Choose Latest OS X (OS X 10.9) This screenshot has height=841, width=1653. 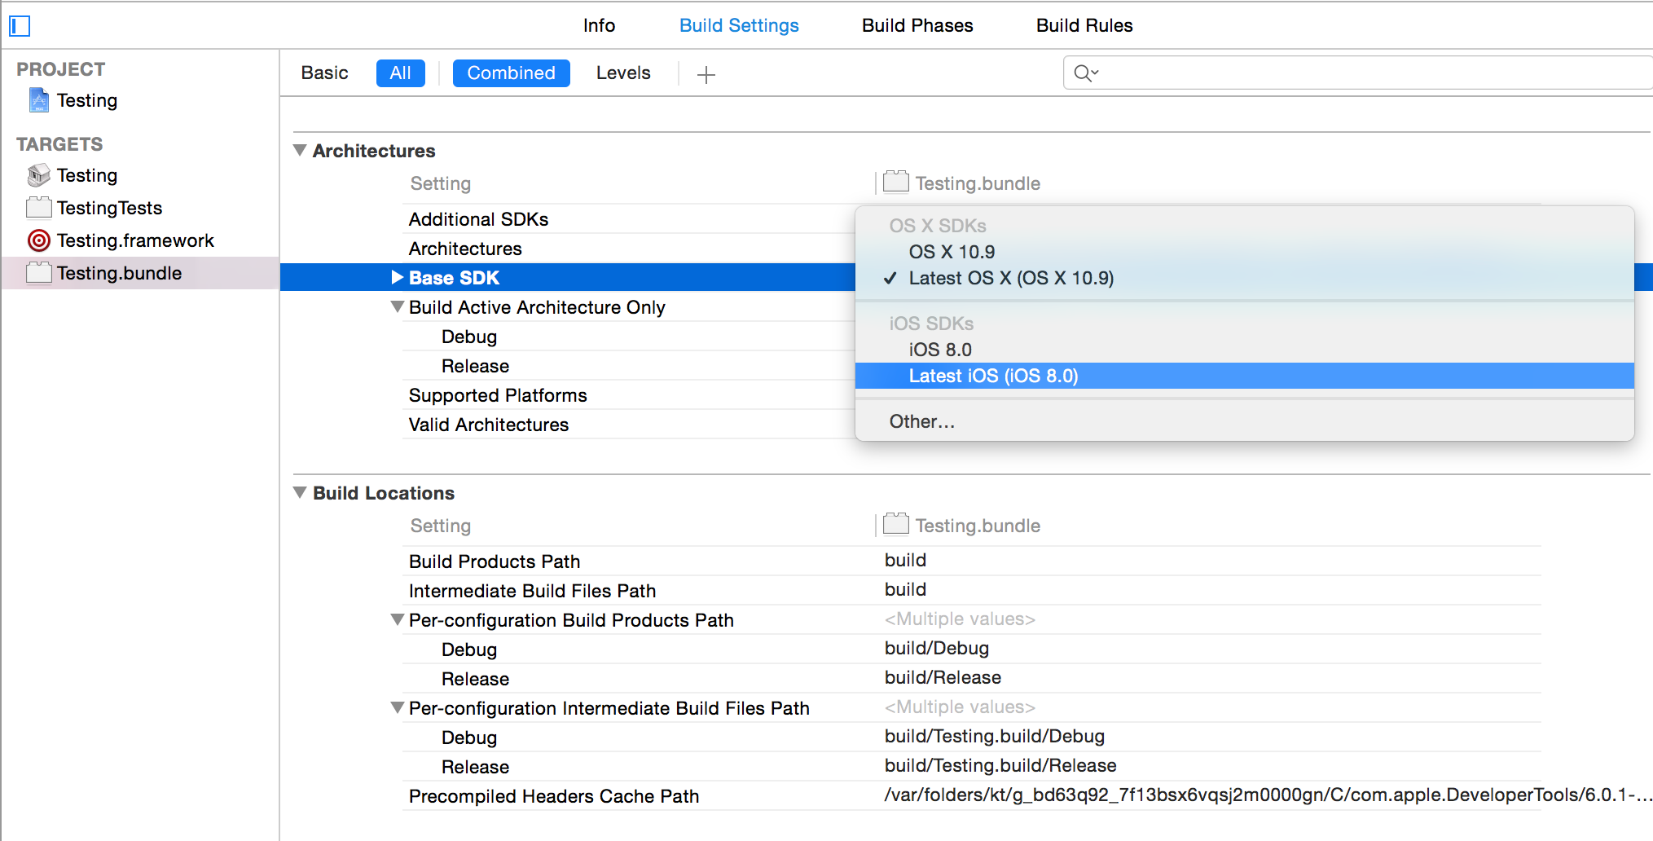pyautogui.click(x=1245, y=278)
